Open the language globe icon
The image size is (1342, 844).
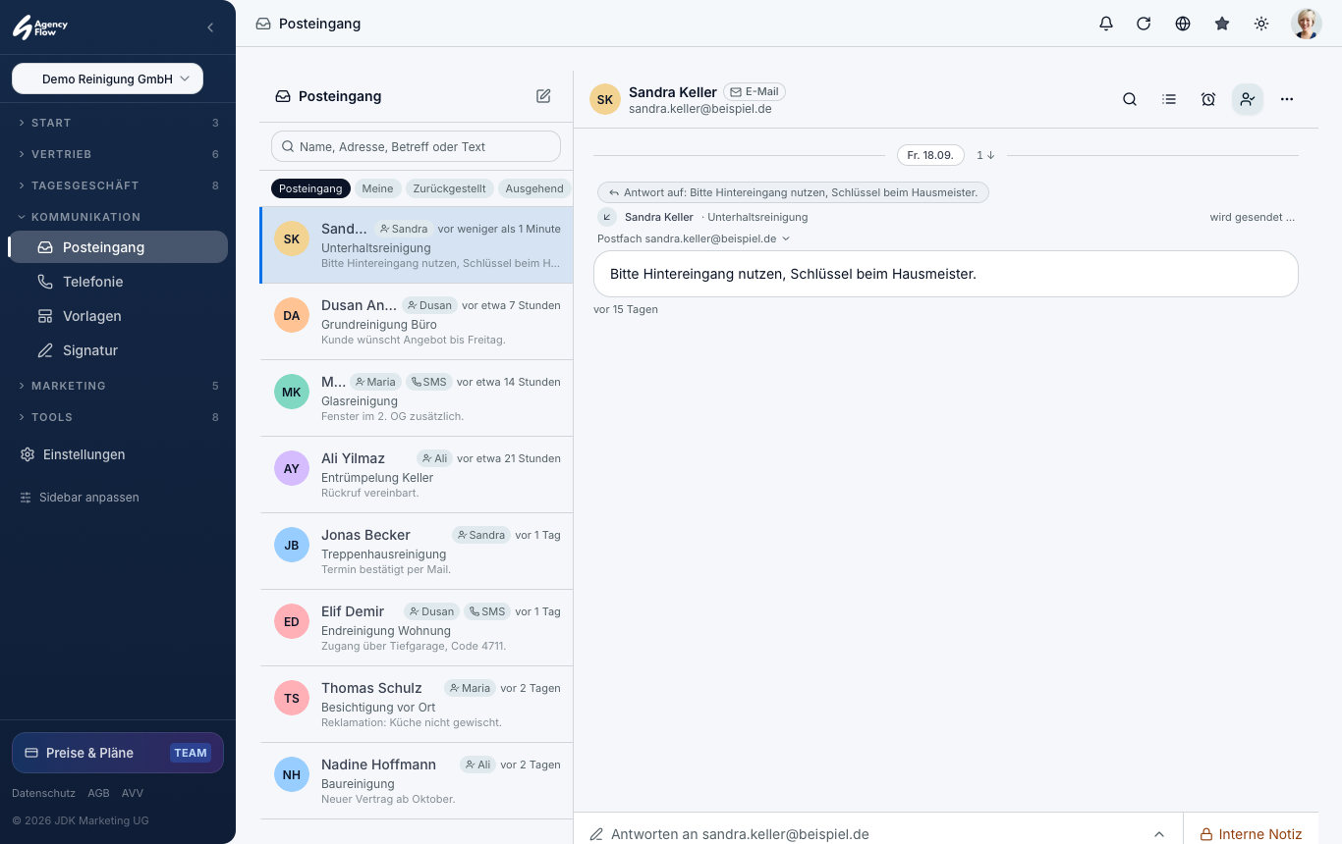click(1183, 24)
